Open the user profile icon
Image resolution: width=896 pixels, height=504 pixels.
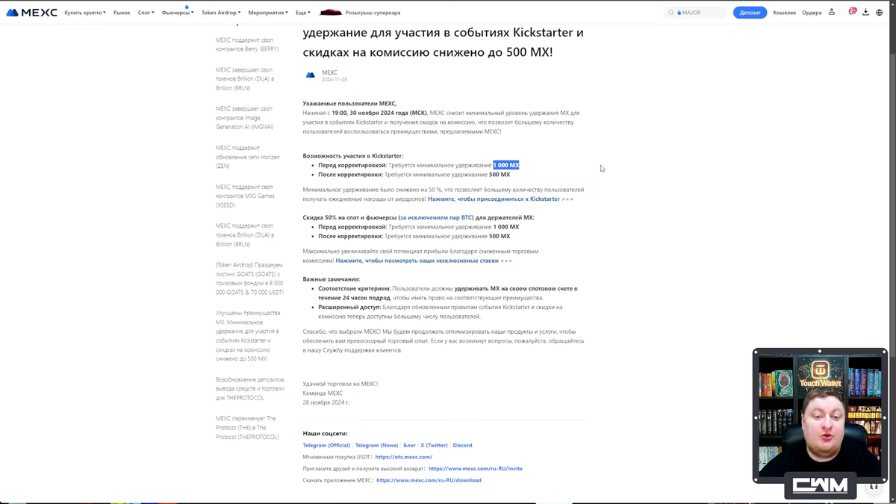tap(831, 12)
